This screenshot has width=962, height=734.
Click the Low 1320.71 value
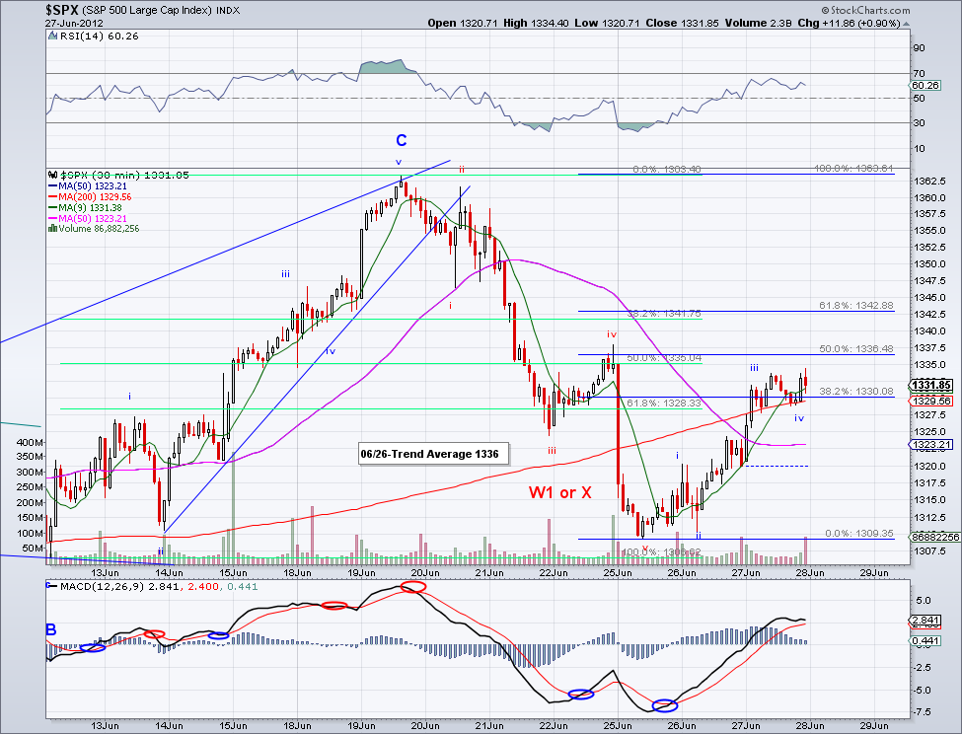[x=607, y=24]
